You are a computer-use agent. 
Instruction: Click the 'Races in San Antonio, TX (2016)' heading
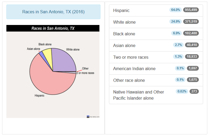53,12
